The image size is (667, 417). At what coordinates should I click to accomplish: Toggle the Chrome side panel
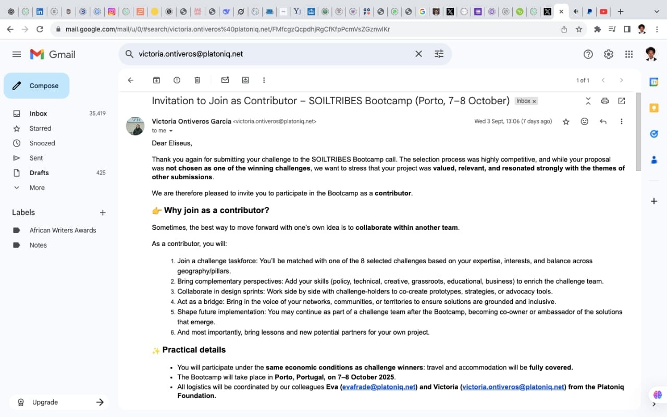pyautogui.click(x=627, y=29)
